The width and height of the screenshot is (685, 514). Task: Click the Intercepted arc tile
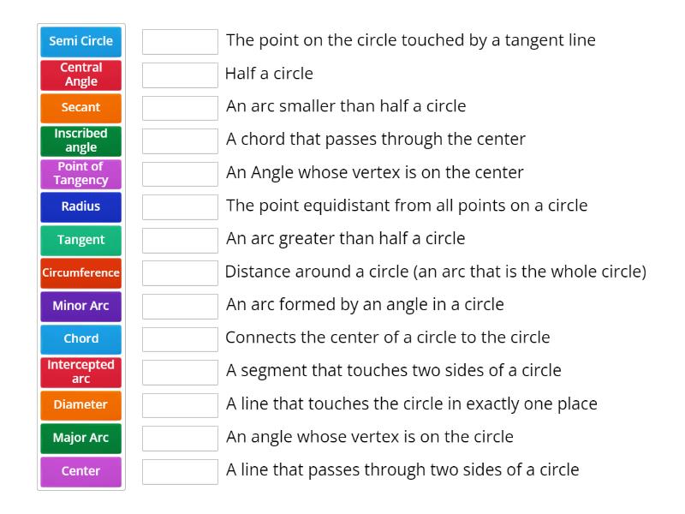pos(80,372)
